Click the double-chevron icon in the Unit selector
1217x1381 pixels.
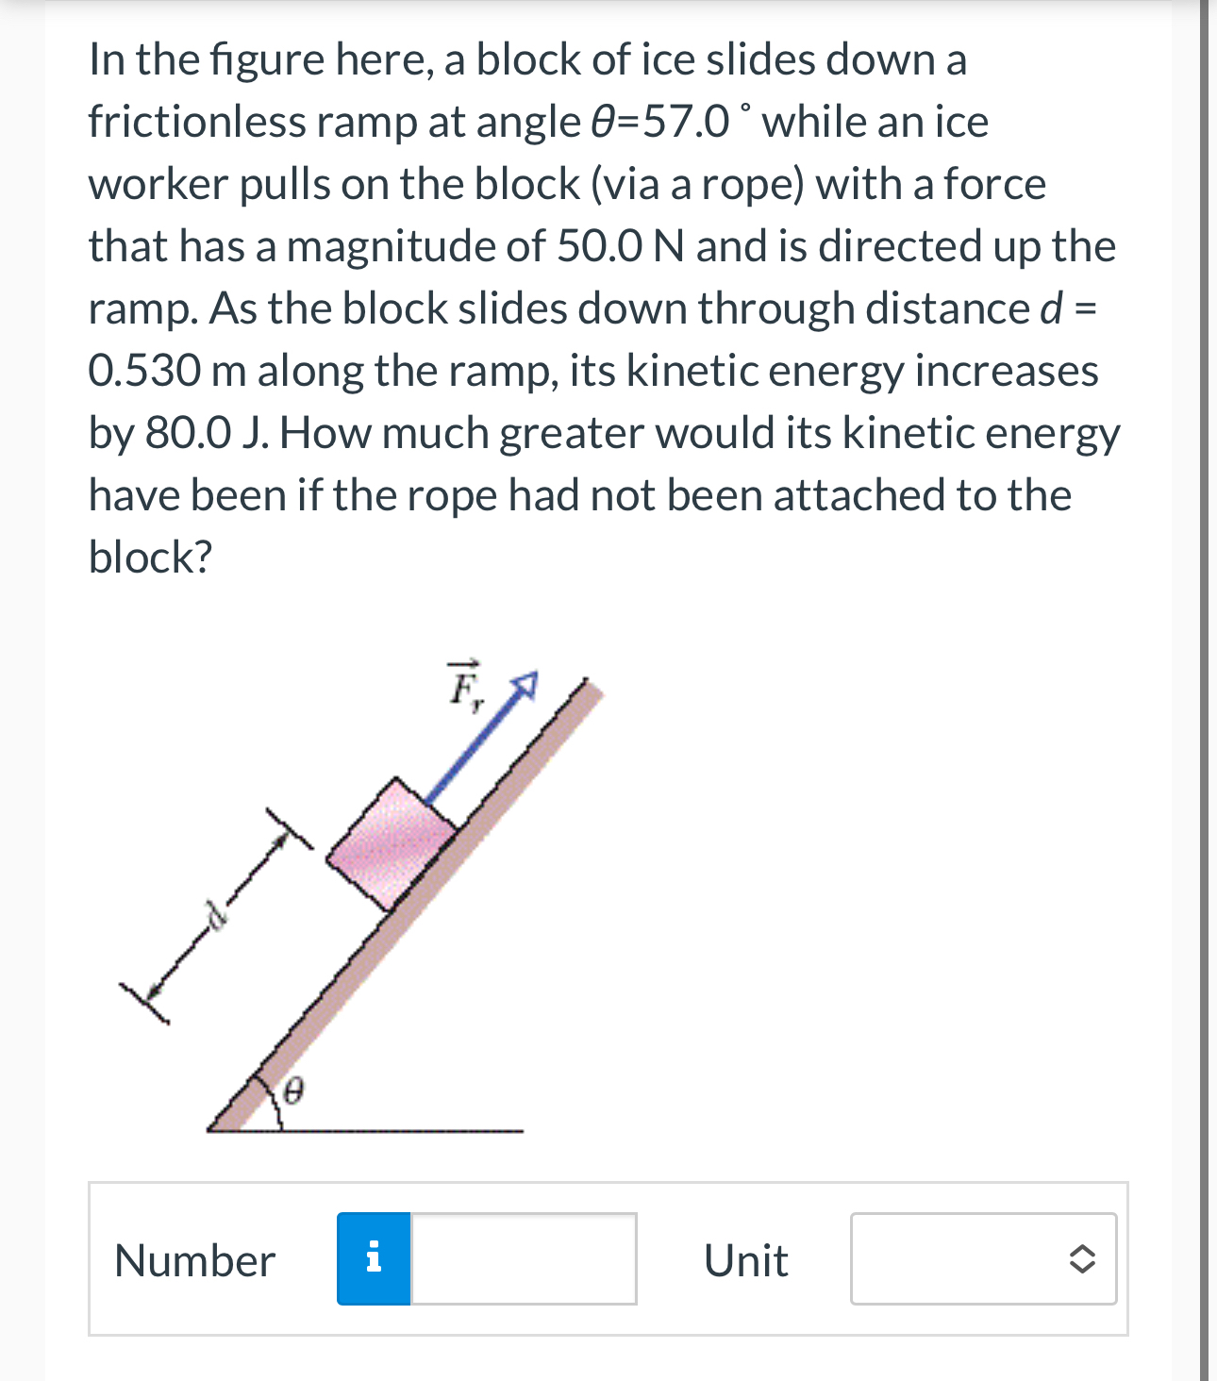tap(1081, 1259)
